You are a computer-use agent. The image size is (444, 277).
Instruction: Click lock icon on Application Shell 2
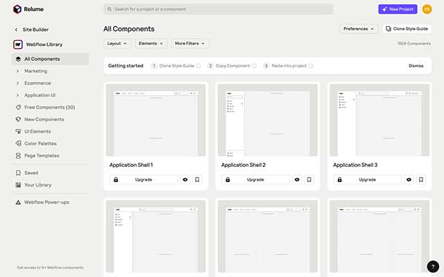[x=228, y=179]
